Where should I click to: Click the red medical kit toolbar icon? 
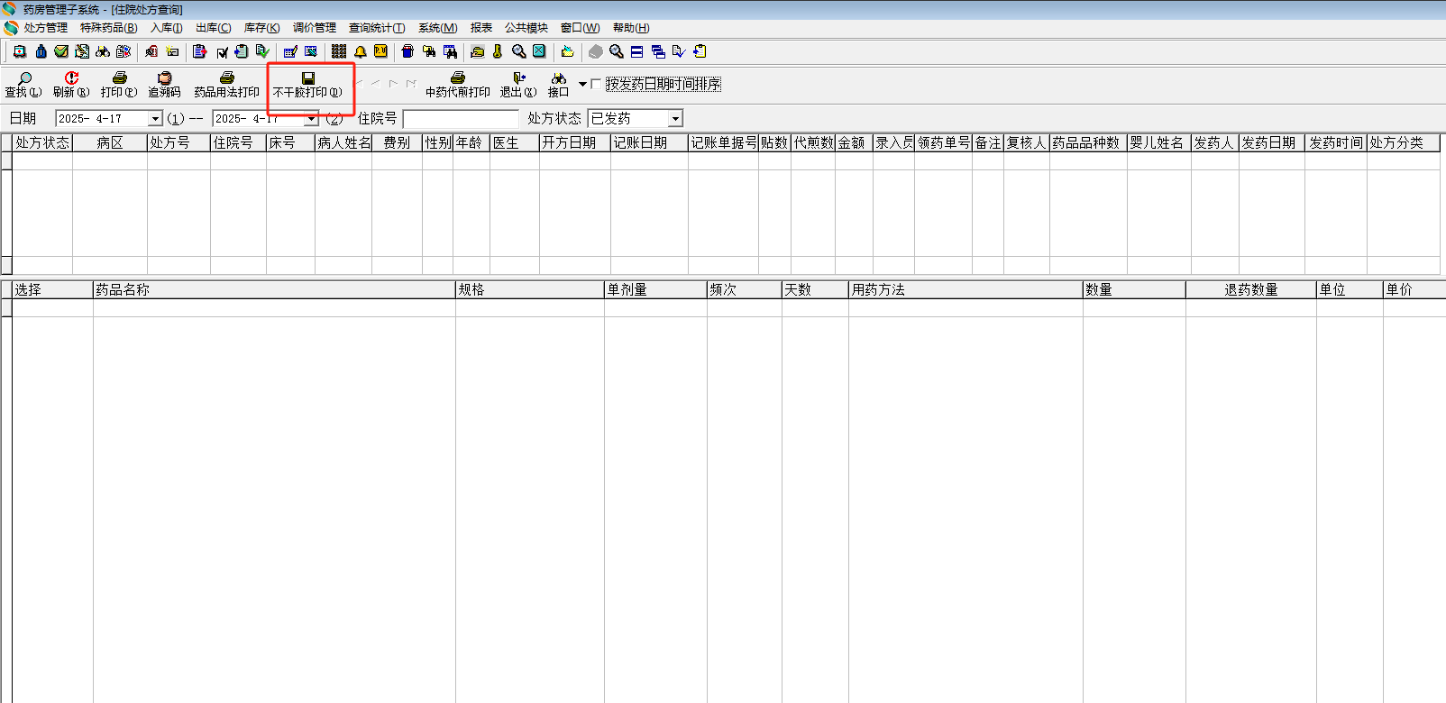pyautogui.click(x=19, y=51)
